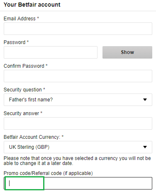Screen dimensions: 156x192
Task: Click the Email Address label
Action: point(19,19)
